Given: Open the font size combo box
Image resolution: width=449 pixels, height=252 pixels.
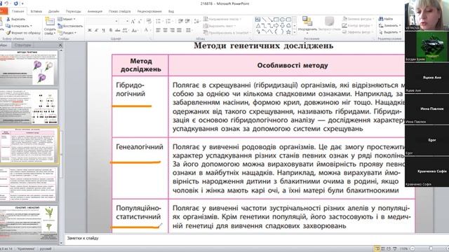Looking at the screenshot, I should (124, 21).
